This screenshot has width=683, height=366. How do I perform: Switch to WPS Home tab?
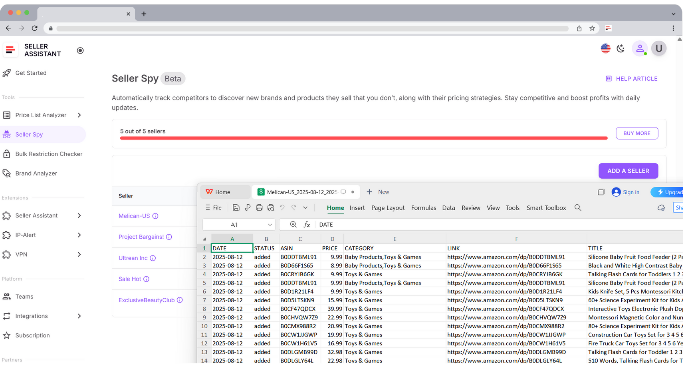(x=225, y=192)
